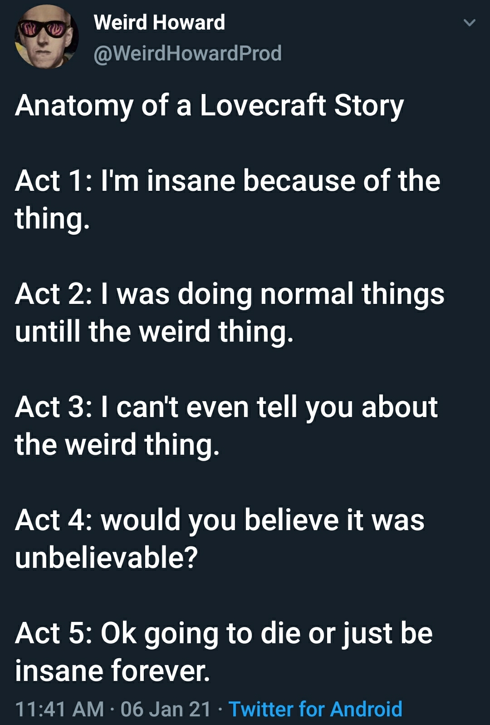The width and height of the screenshot is (490, 725).
Task: Select the Act 3 line of the tweet
Action: click(227, 425)
